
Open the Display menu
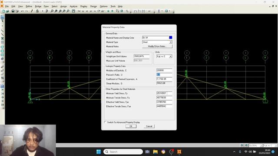click(x=84, y=6)
